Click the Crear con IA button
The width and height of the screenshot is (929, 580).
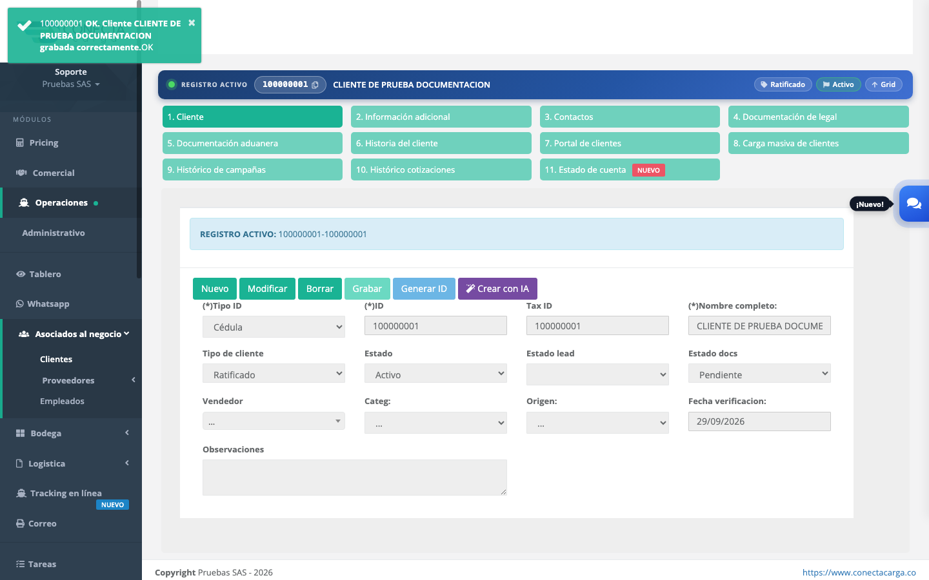tap(497, 289)
